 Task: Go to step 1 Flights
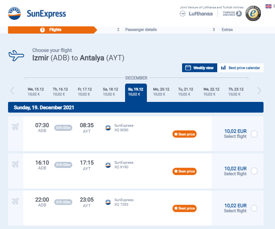click(x=52, y=30)
